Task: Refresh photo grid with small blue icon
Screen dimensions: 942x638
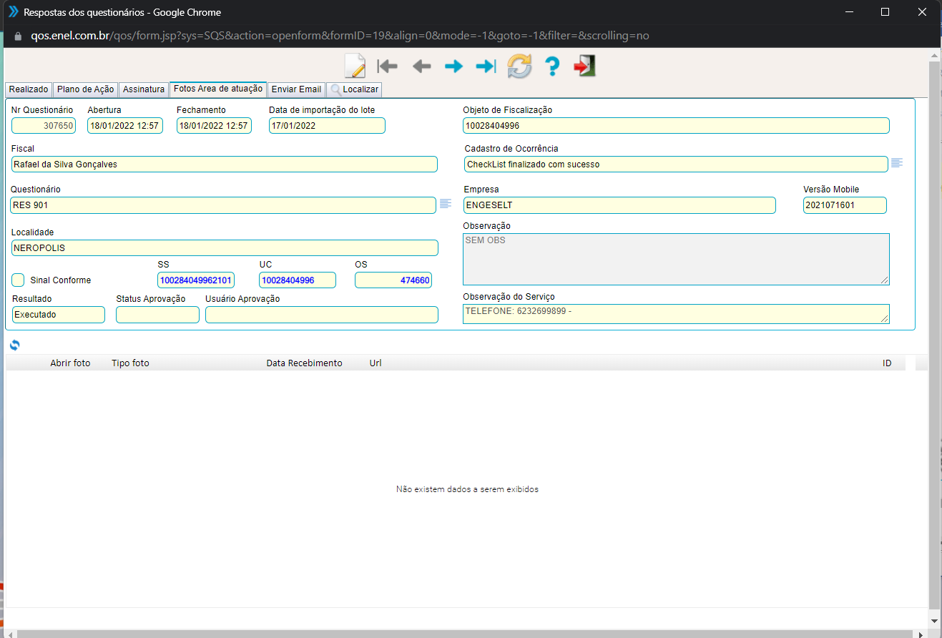Action: pos(15,345)
